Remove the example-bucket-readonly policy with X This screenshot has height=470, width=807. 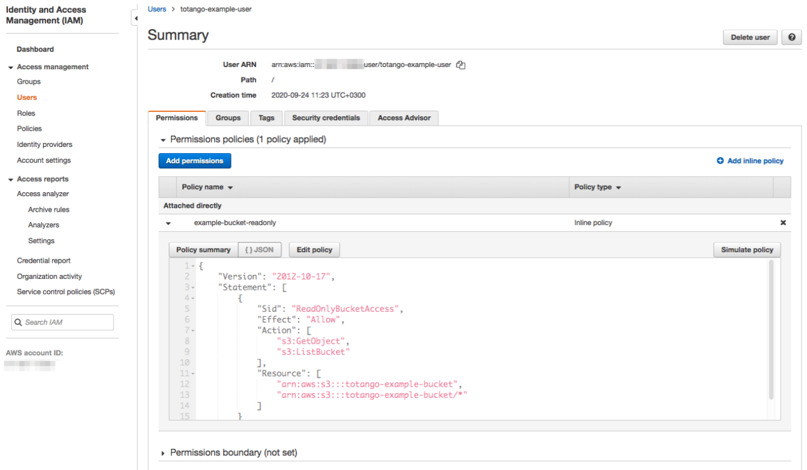(783, 222)
